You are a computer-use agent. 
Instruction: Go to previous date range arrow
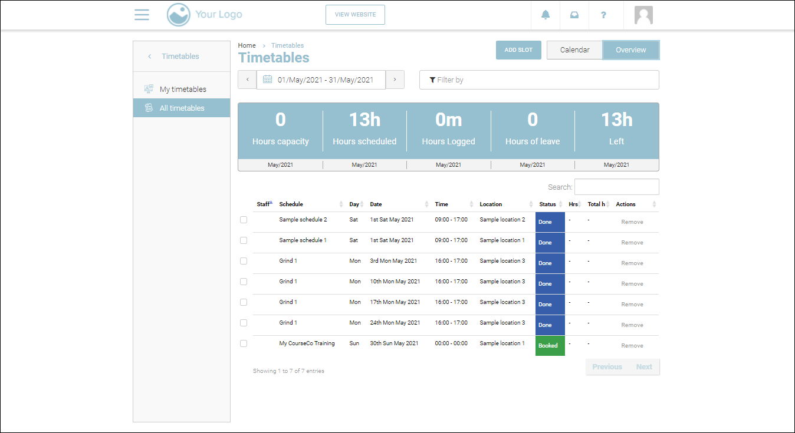coord(247,80)
